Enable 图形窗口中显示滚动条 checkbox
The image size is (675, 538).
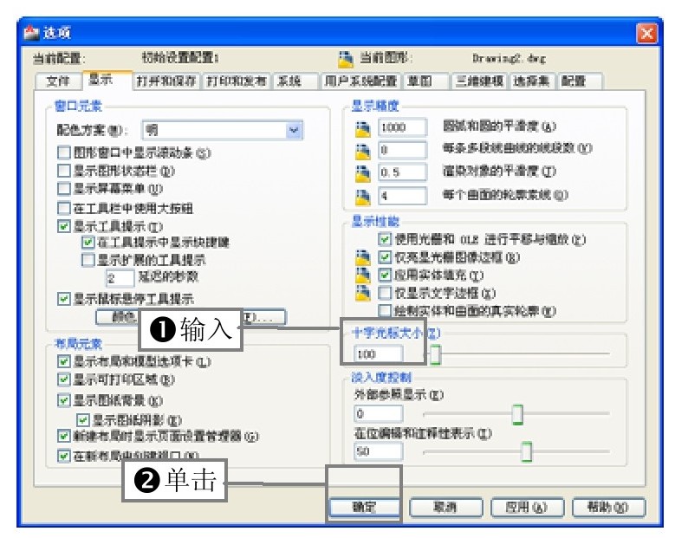64,152
